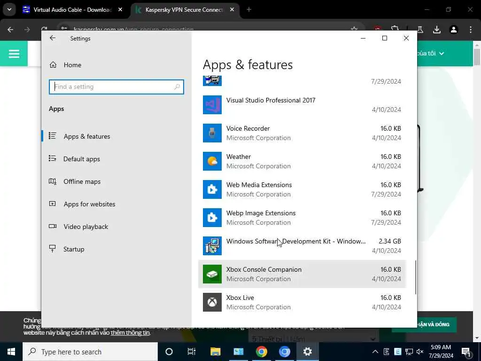Open the Kaspersky site hamburger menu
Viewport: 481px width, 361px height.
(x=14, y=54)
